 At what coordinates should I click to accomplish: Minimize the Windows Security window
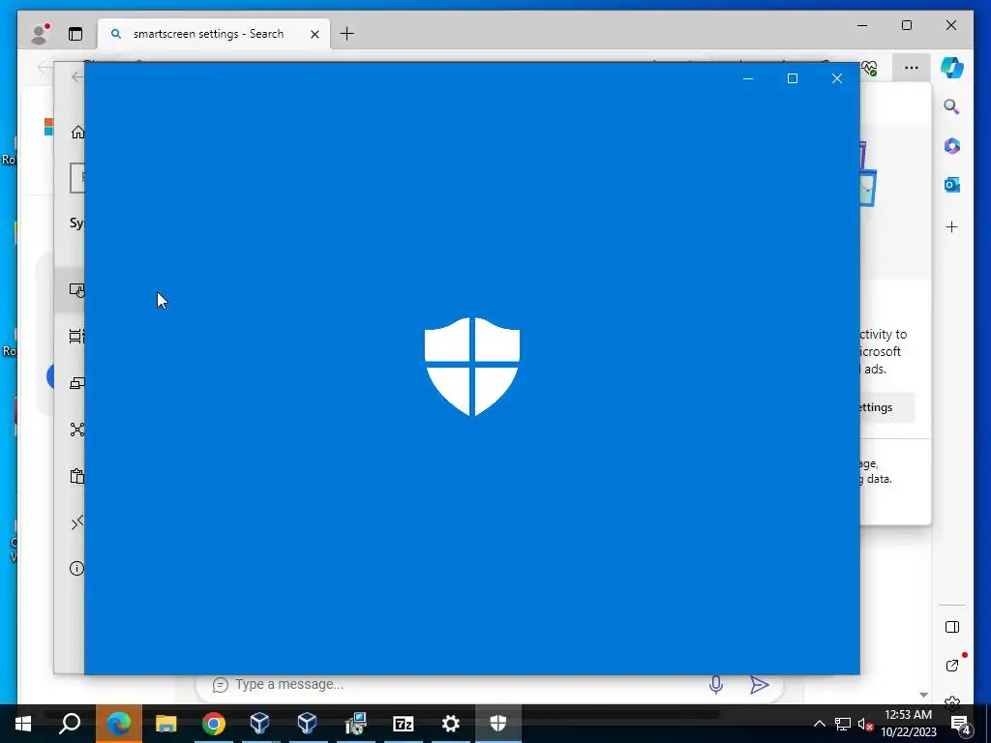(x=748, y=78)
